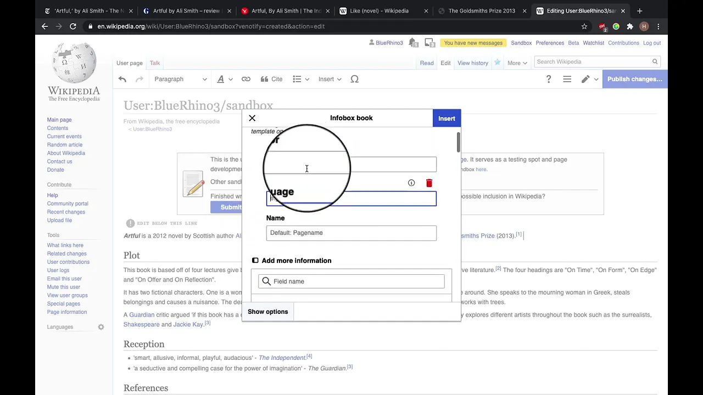
Task: Close the Infobox book dialog
Action: click(252, 118)
